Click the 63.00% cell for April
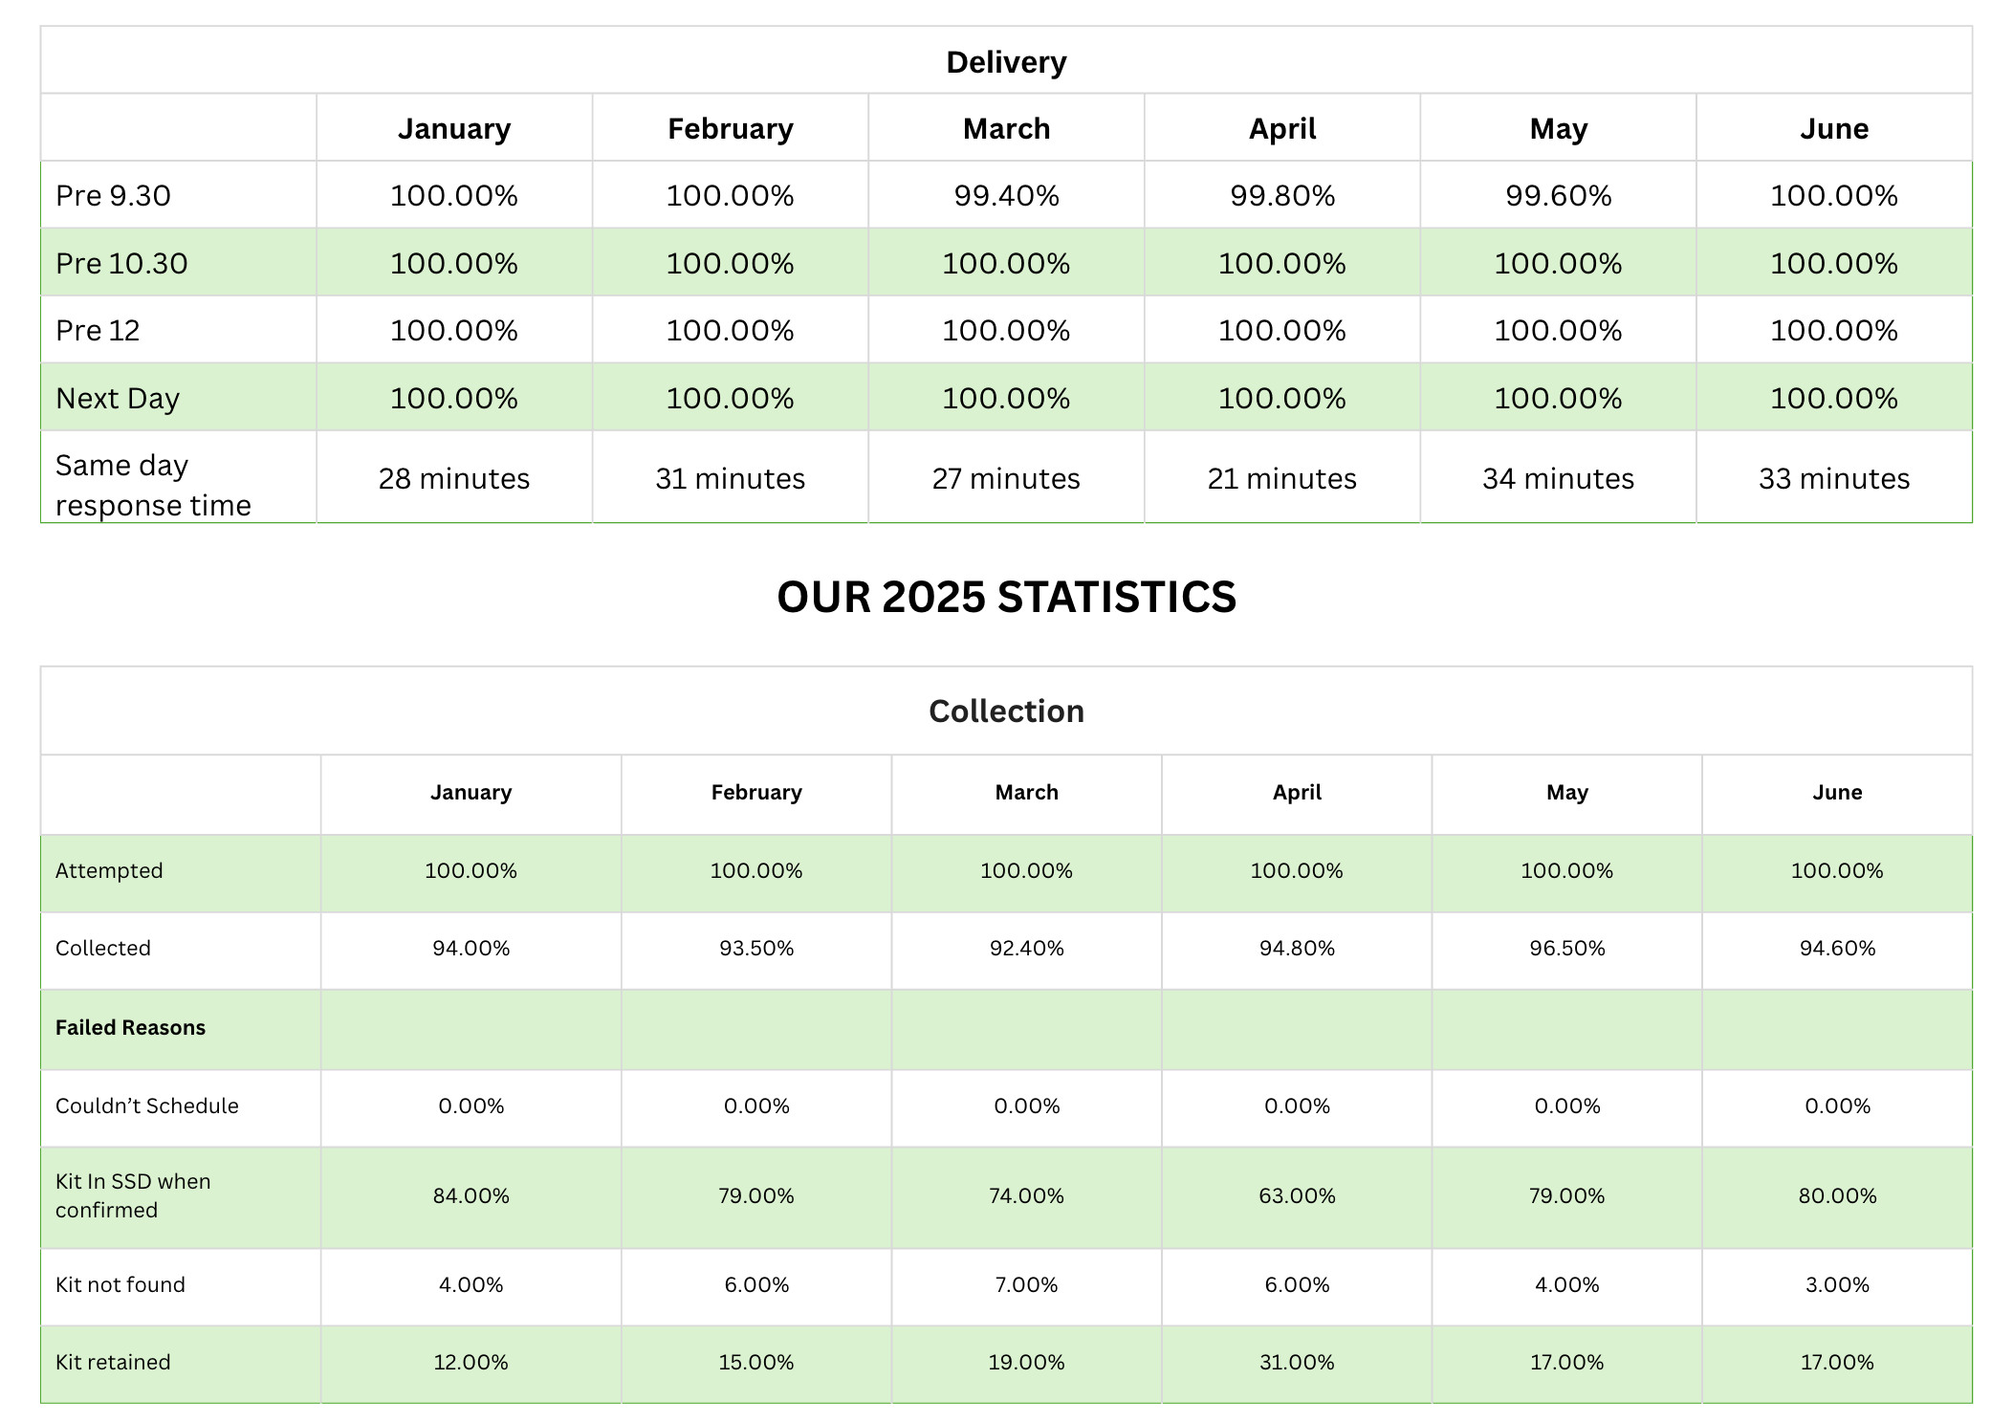2013x1423 pixels. click(x=1297, y=1195)
